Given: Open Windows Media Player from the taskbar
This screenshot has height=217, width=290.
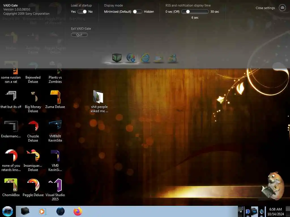Looking at the screenshot, I should [x=42, y=211].
